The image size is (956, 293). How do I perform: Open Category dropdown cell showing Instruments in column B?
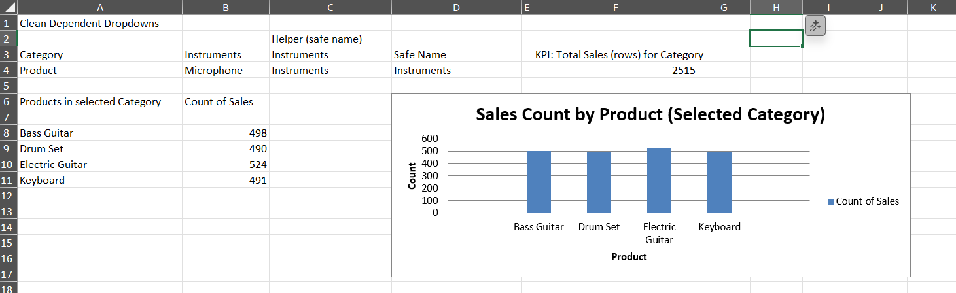coord(226,54)
